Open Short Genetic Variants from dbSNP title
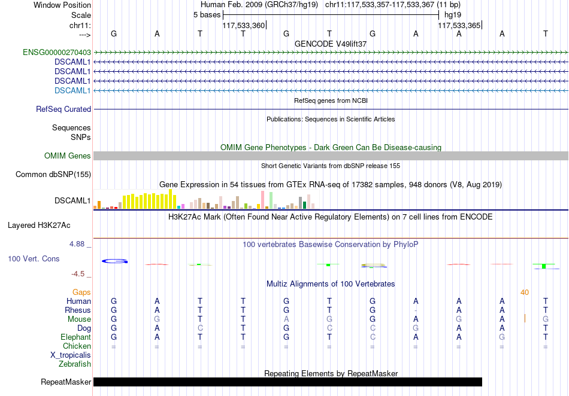This screenshot has width=569, height=396. click(331, 166)
